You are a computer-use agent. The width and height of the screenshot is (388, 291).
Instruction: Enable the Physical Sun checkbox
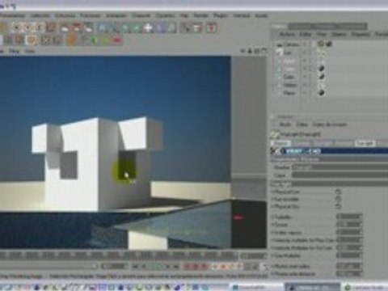338,192
